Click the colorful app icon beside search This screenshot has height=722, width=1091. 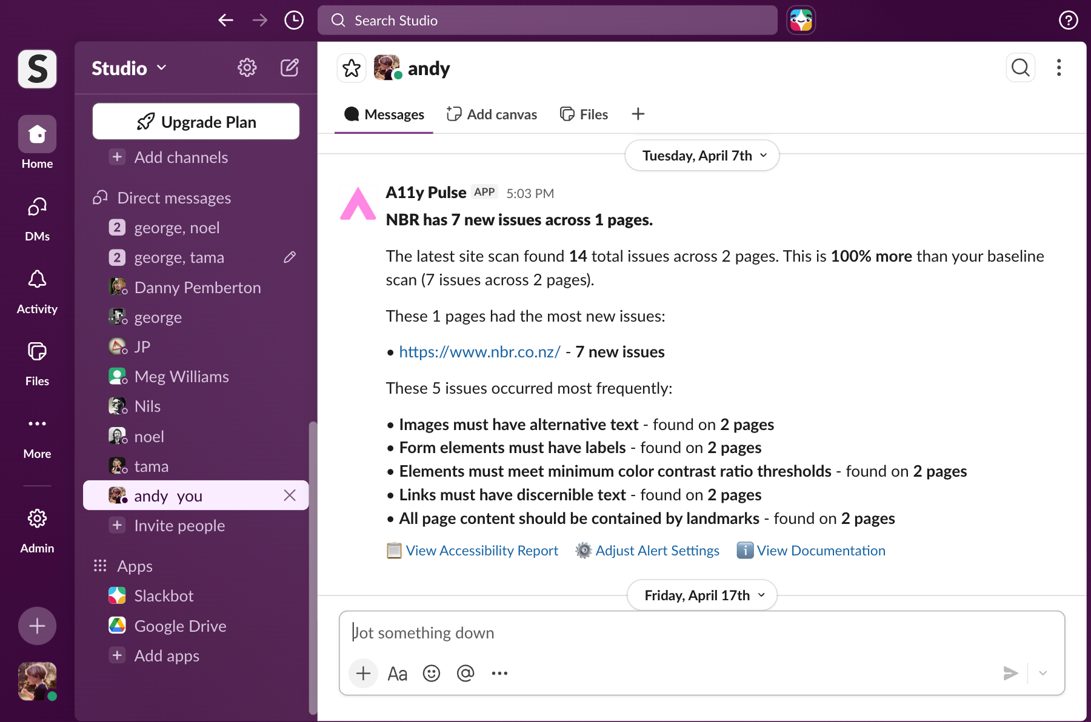(x=801, y=20)
